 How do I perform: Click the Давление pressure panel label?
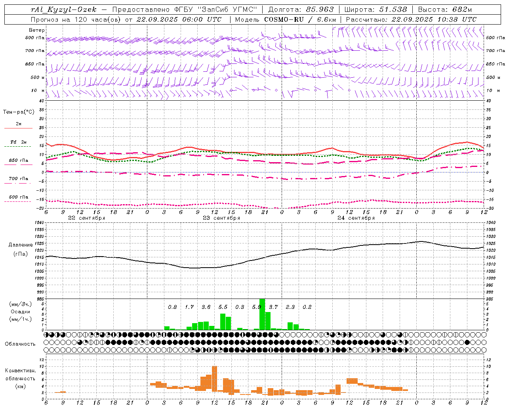[21, 245]
